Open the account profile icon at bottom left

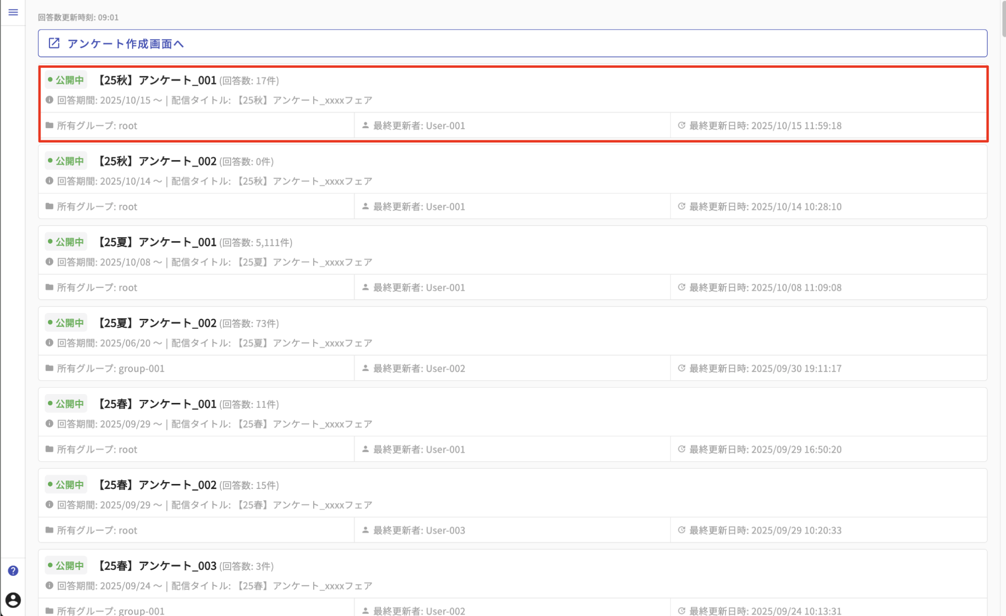point(13,600)
